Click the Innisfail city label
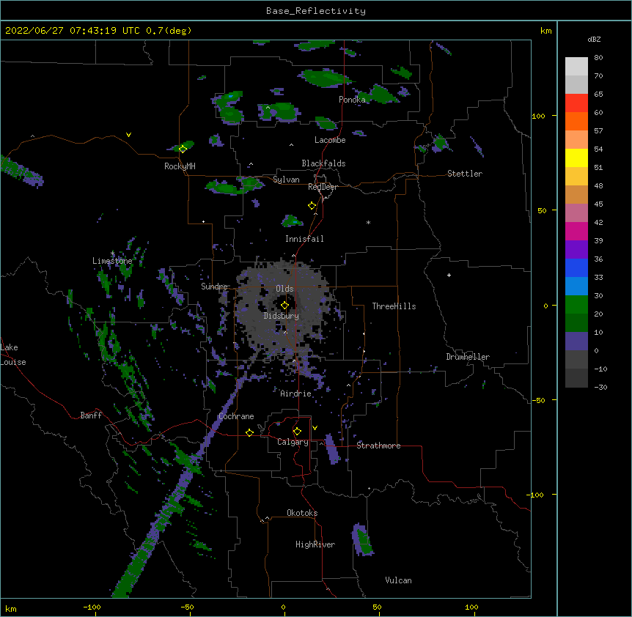The width and height of the screenshot is (632, 617). [304, 239]
